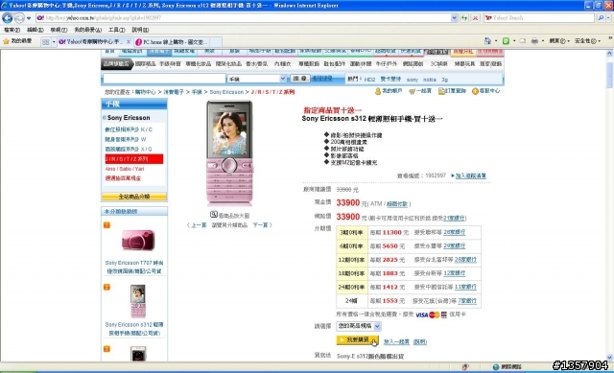Click the page scrollbar down arrow
Image resolution: width=614 pixels, height=373 pixels.
(610, 358)
